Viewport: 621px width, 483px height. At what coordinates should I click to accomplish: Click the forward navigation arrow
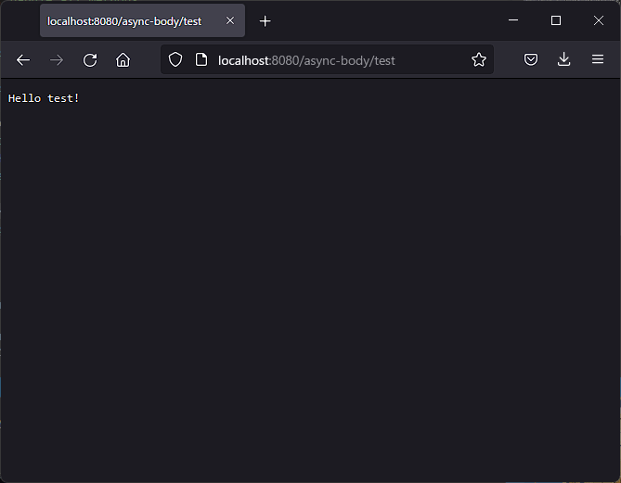[57, 60]
